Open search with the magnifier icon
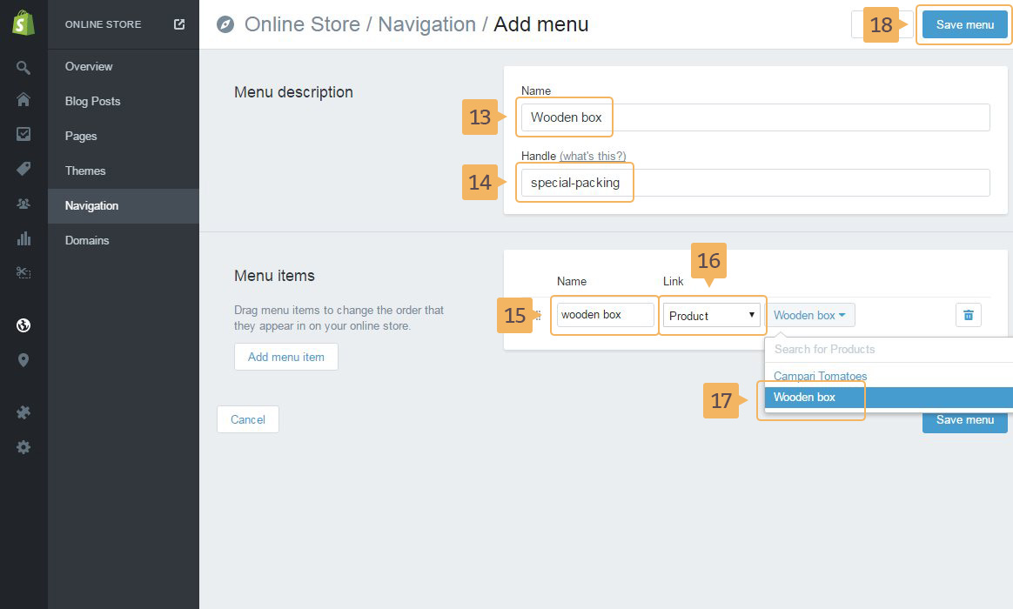This screenshot has height=609, width=1013. (x=23, y=67)
